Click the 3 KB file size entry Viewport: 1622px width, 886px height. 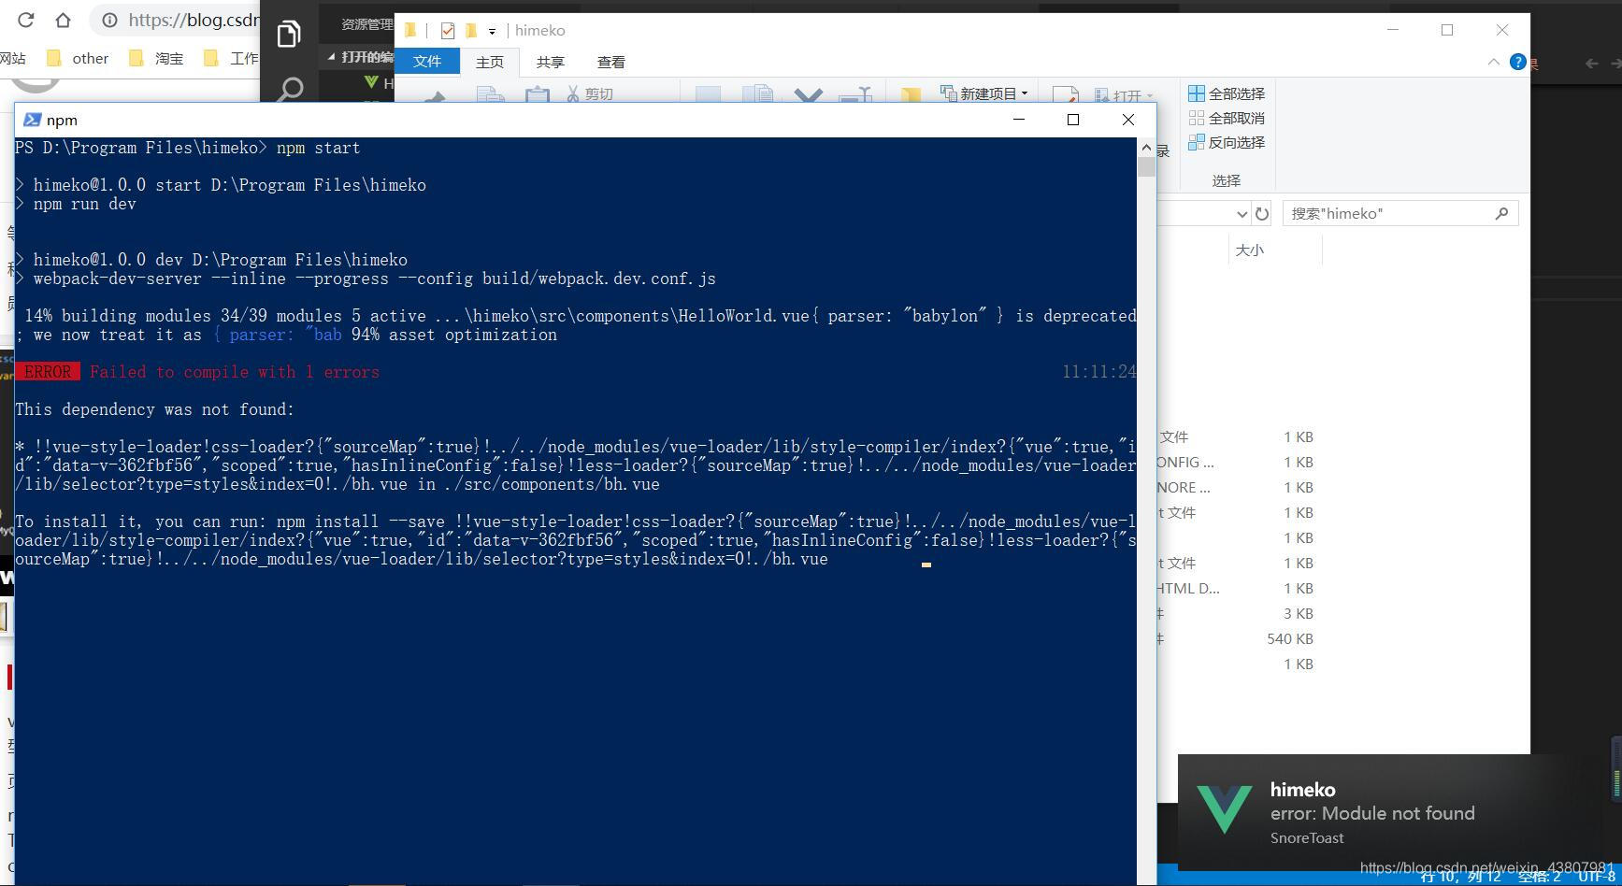[x=1298, y=614]
